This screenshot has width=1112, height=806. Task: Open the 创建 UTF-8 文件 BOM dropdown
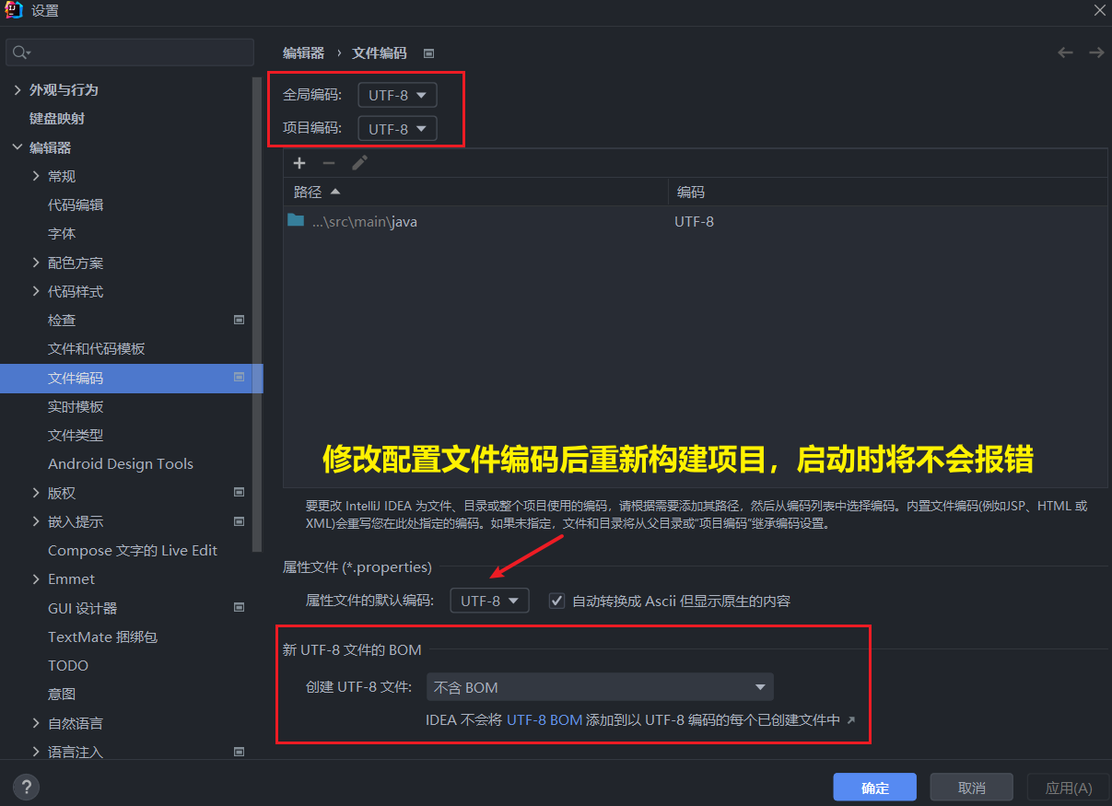tap(599, 687)
